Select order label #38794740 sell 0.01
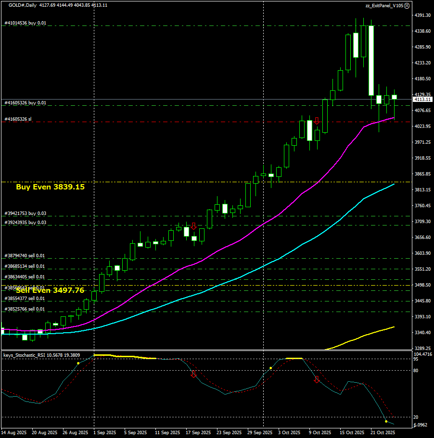The image size is (434, 438). (25, 256)
